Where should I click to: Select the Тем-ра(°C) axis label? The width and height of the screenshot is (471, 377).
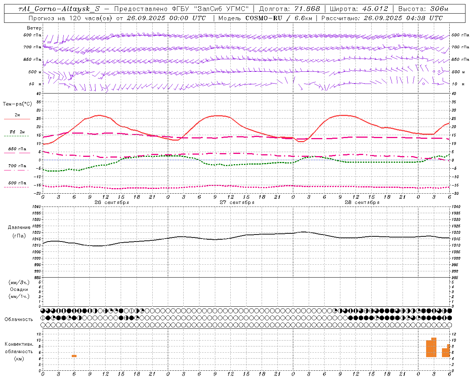pyautogui.click(x=17, y=104)
